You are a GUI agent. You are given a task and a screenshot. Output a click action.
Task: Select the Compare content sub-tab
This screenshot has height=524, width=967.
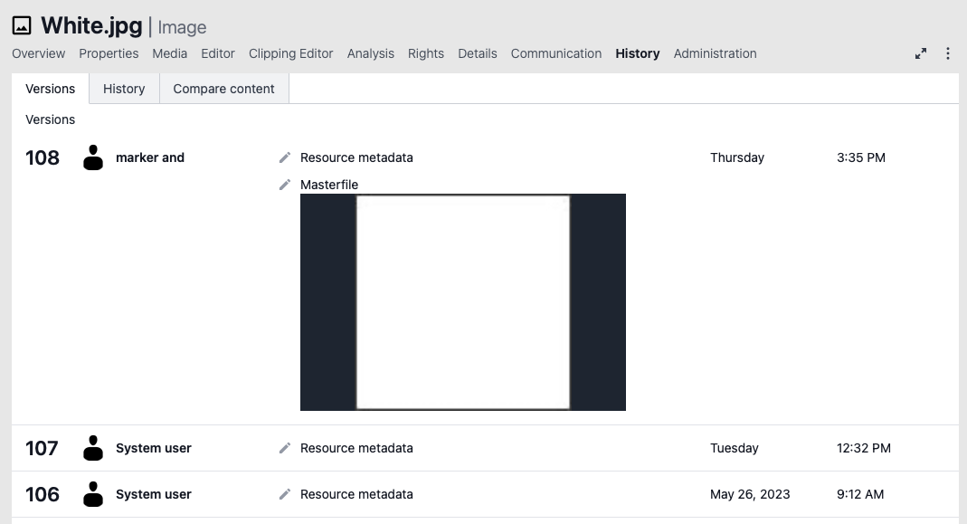tap(223, 89)
